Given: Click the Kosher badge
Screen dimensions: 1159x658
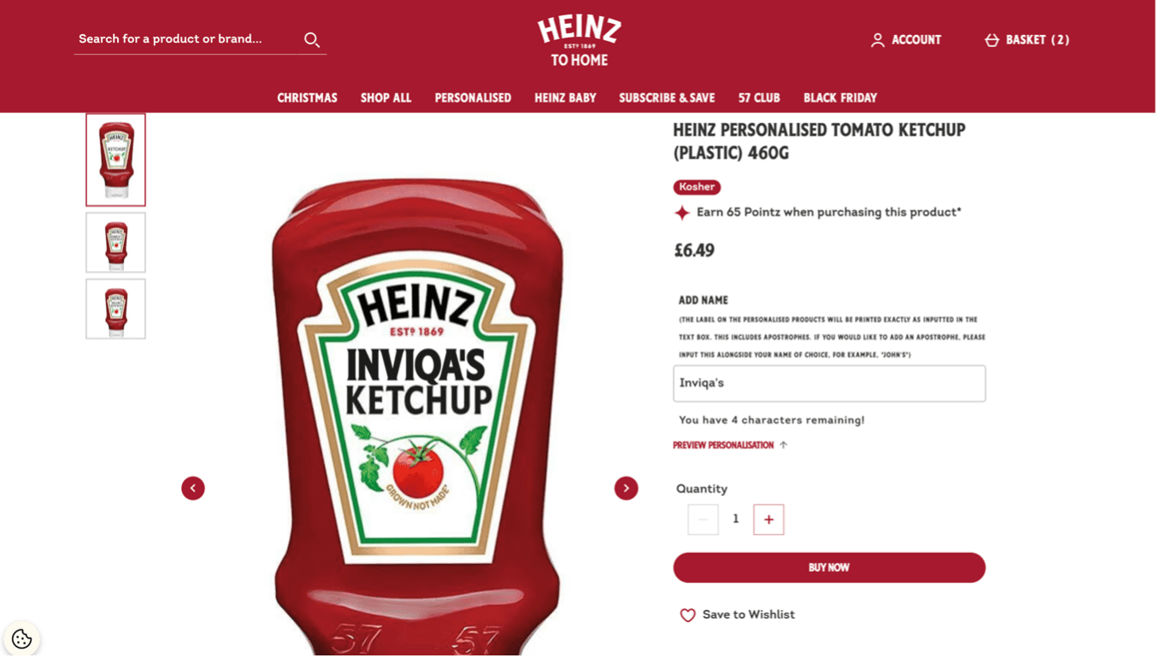Looking at the screenshot, I should (x=697, y=187).
